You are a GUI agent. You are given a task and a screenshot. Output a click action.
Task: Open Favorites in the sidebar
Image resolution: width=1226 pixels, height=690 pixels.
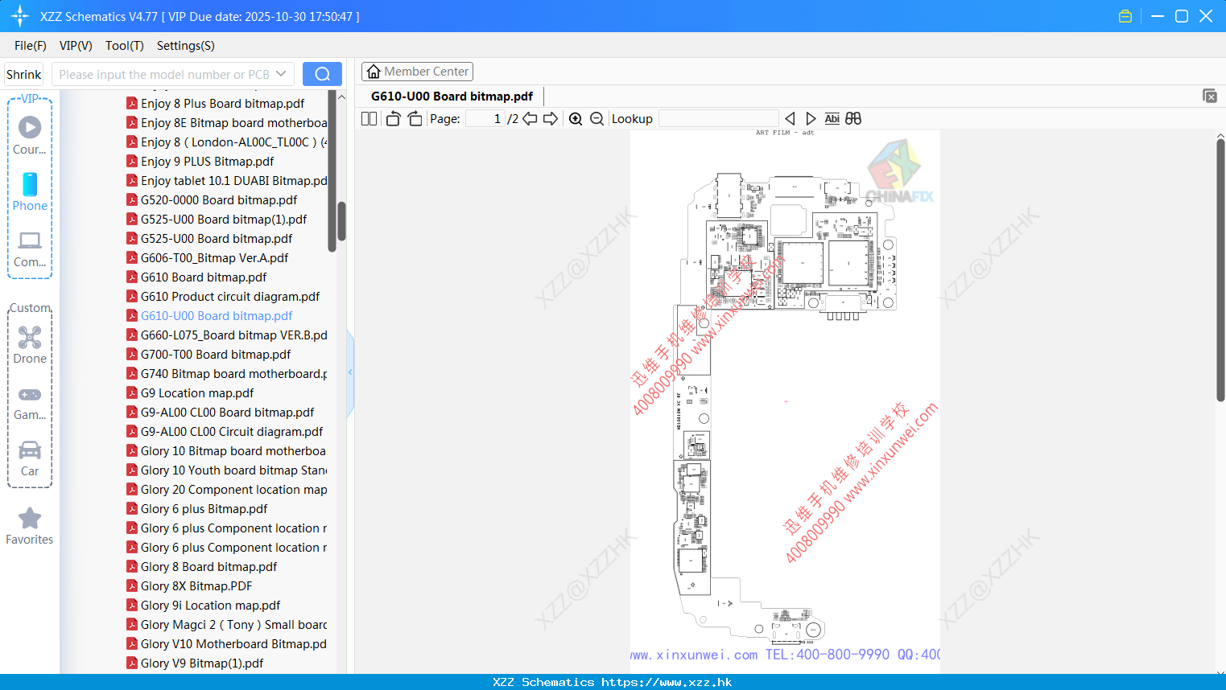click(30, 527)
